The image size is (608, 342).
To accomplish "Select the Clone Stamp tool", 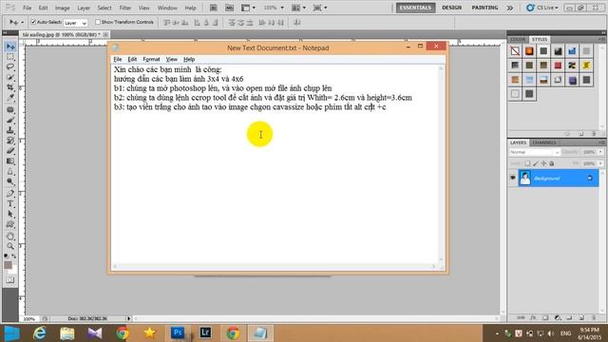I will click(x=10, y=130).
